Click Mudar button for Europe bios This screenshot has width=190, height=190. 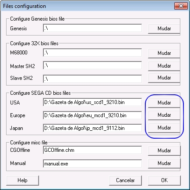click(x=164, y=115)
